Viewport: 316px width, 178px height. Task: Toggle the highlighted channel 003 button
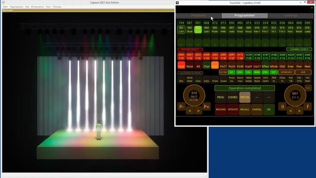coord(198,30)
